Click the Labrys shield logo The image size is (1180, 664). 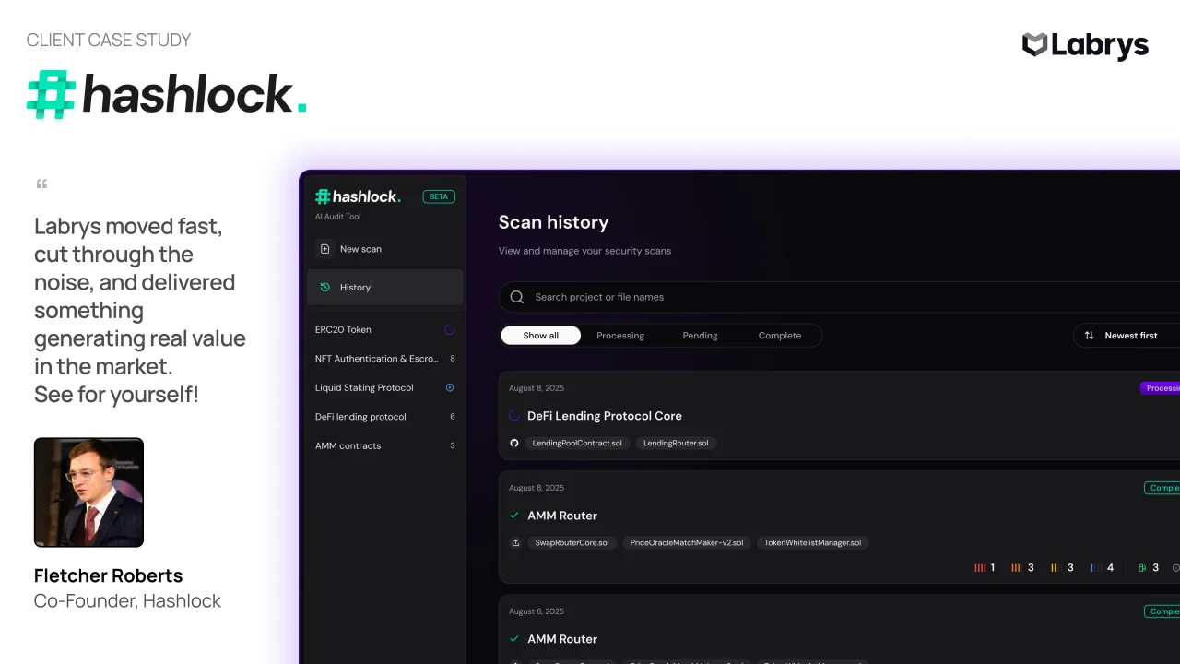[1035, 44]
